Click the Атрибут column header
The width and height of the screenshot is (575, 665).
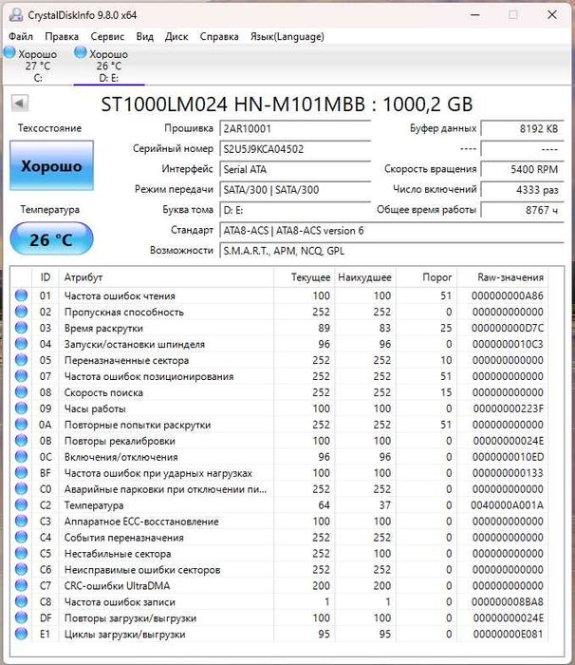[x=166, y=277]
